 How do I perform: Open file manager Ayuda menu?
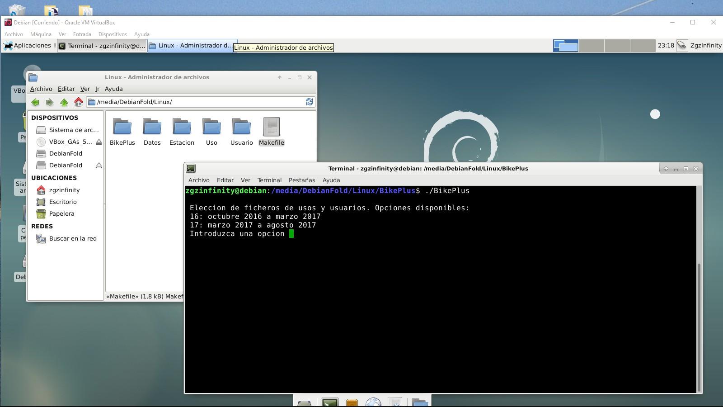point(114,89)
